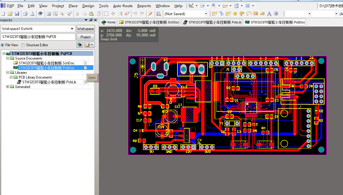Select the File View radio button
Viewport: 343px width, 195px height.
(3, 45)
